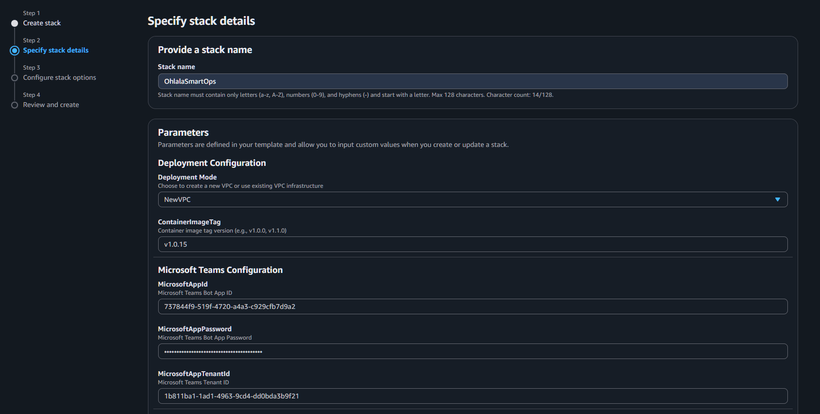Click into the MicrosoftAppId input field

pos(472,306)
